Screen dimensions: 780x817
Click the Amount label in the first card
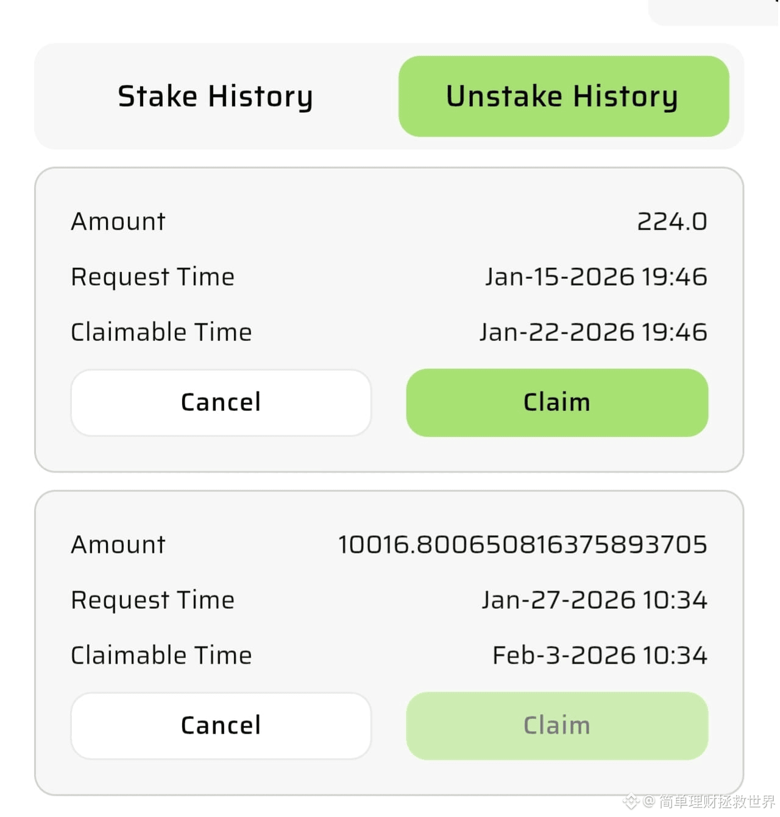[118, 221]
